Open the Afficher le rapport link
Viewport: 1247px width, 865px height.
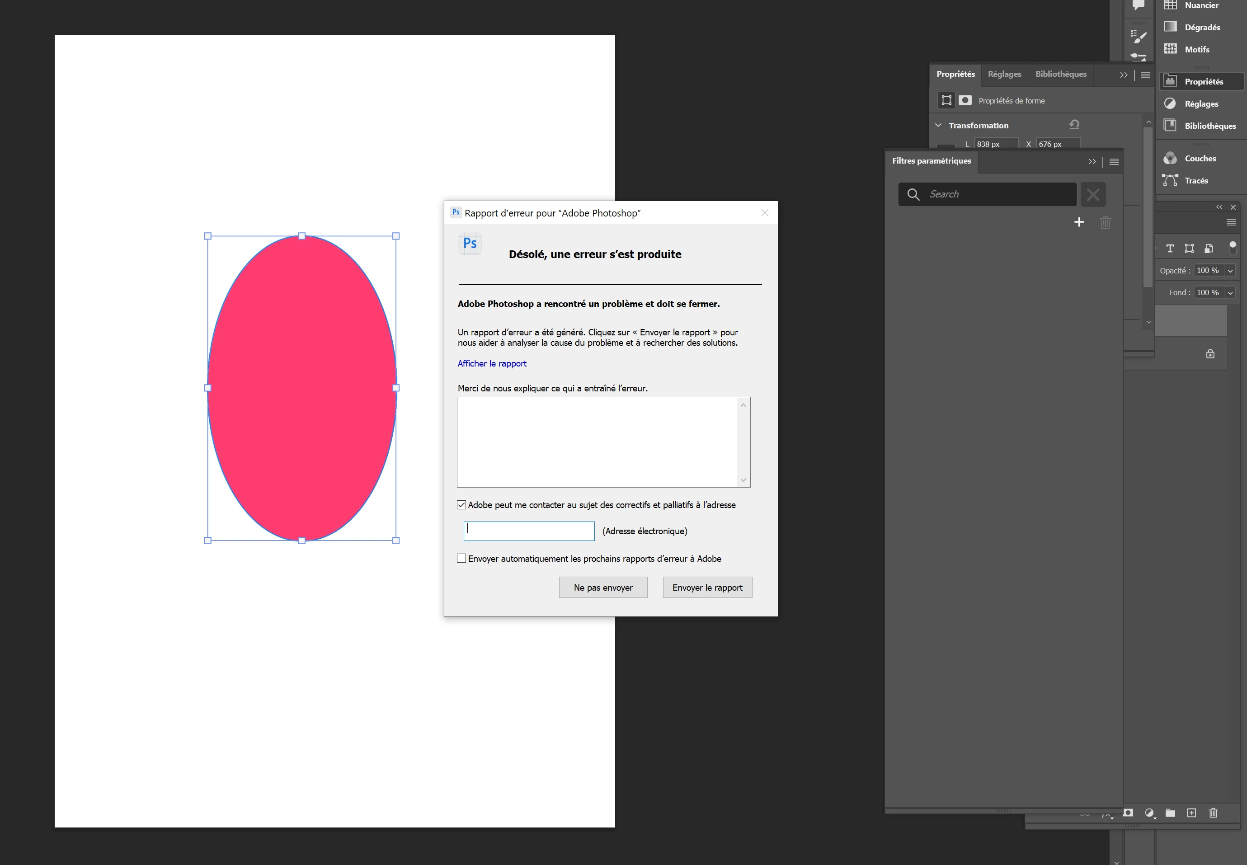click(x=492, y=363)
